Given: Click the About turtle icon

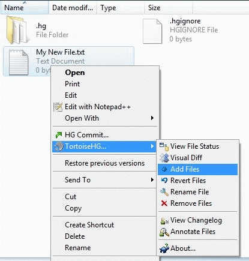Looking at the screenshot, I should tap(164, 248).
